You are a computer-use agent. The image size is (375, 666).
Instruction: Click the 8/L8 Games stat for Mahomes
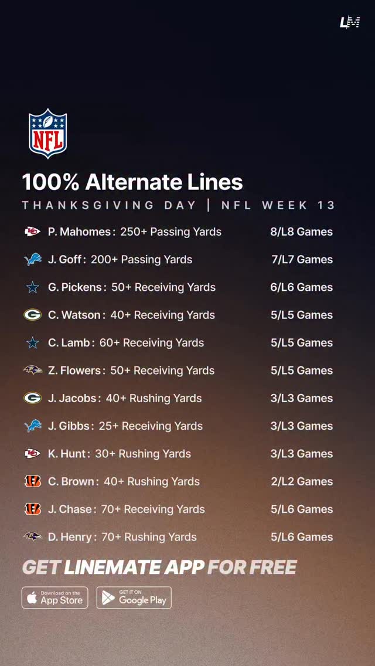pos(301,232)
